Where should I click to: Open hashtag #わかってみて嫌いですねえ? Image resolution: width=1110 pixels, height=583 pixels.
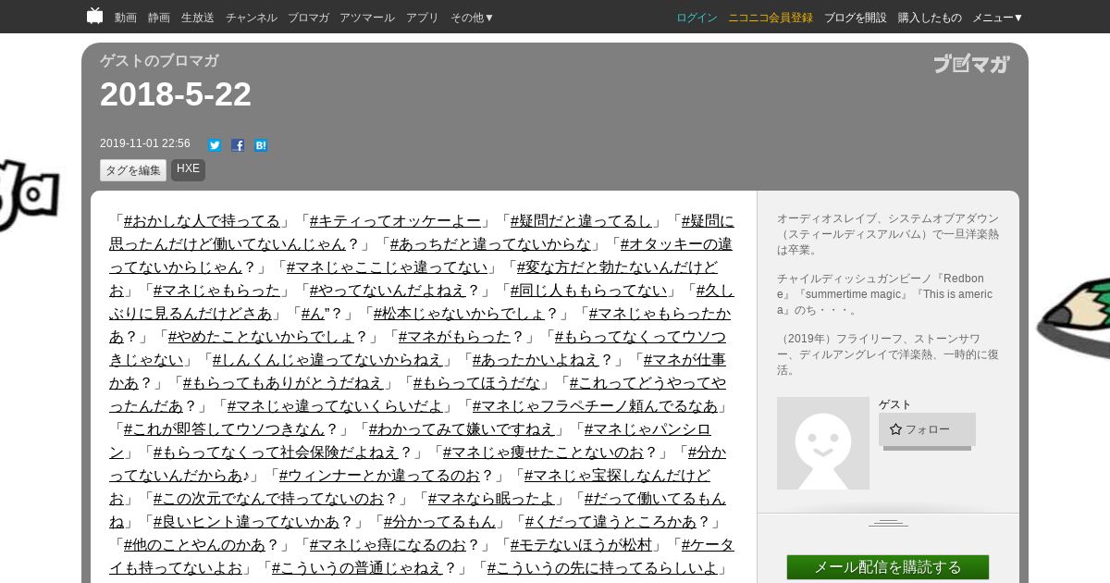tap(462, 428)
